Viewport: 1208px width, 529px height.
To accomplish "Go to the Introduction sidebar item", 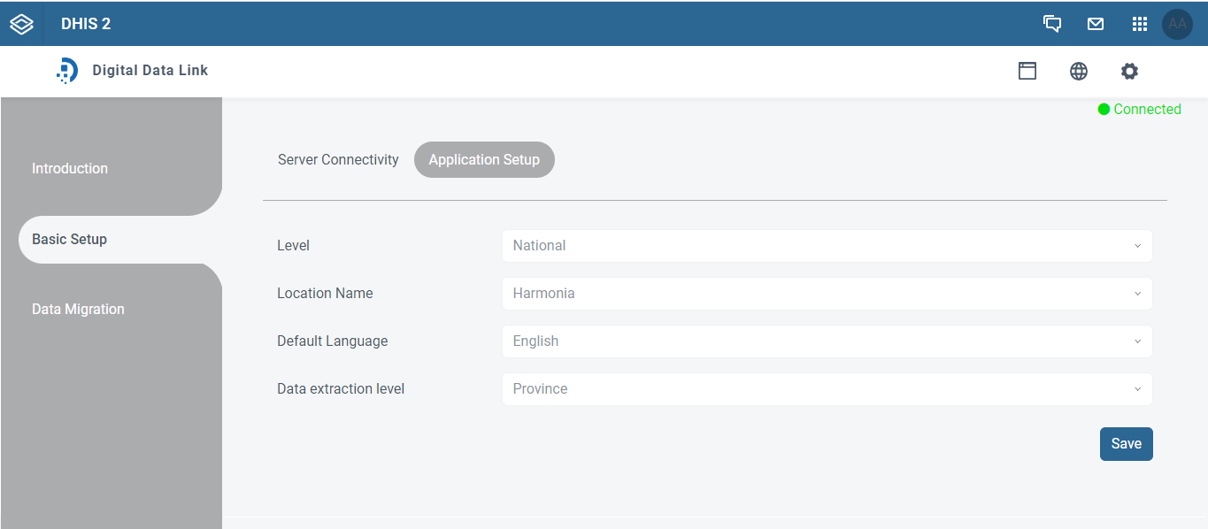I will click(x=70, y=168).
